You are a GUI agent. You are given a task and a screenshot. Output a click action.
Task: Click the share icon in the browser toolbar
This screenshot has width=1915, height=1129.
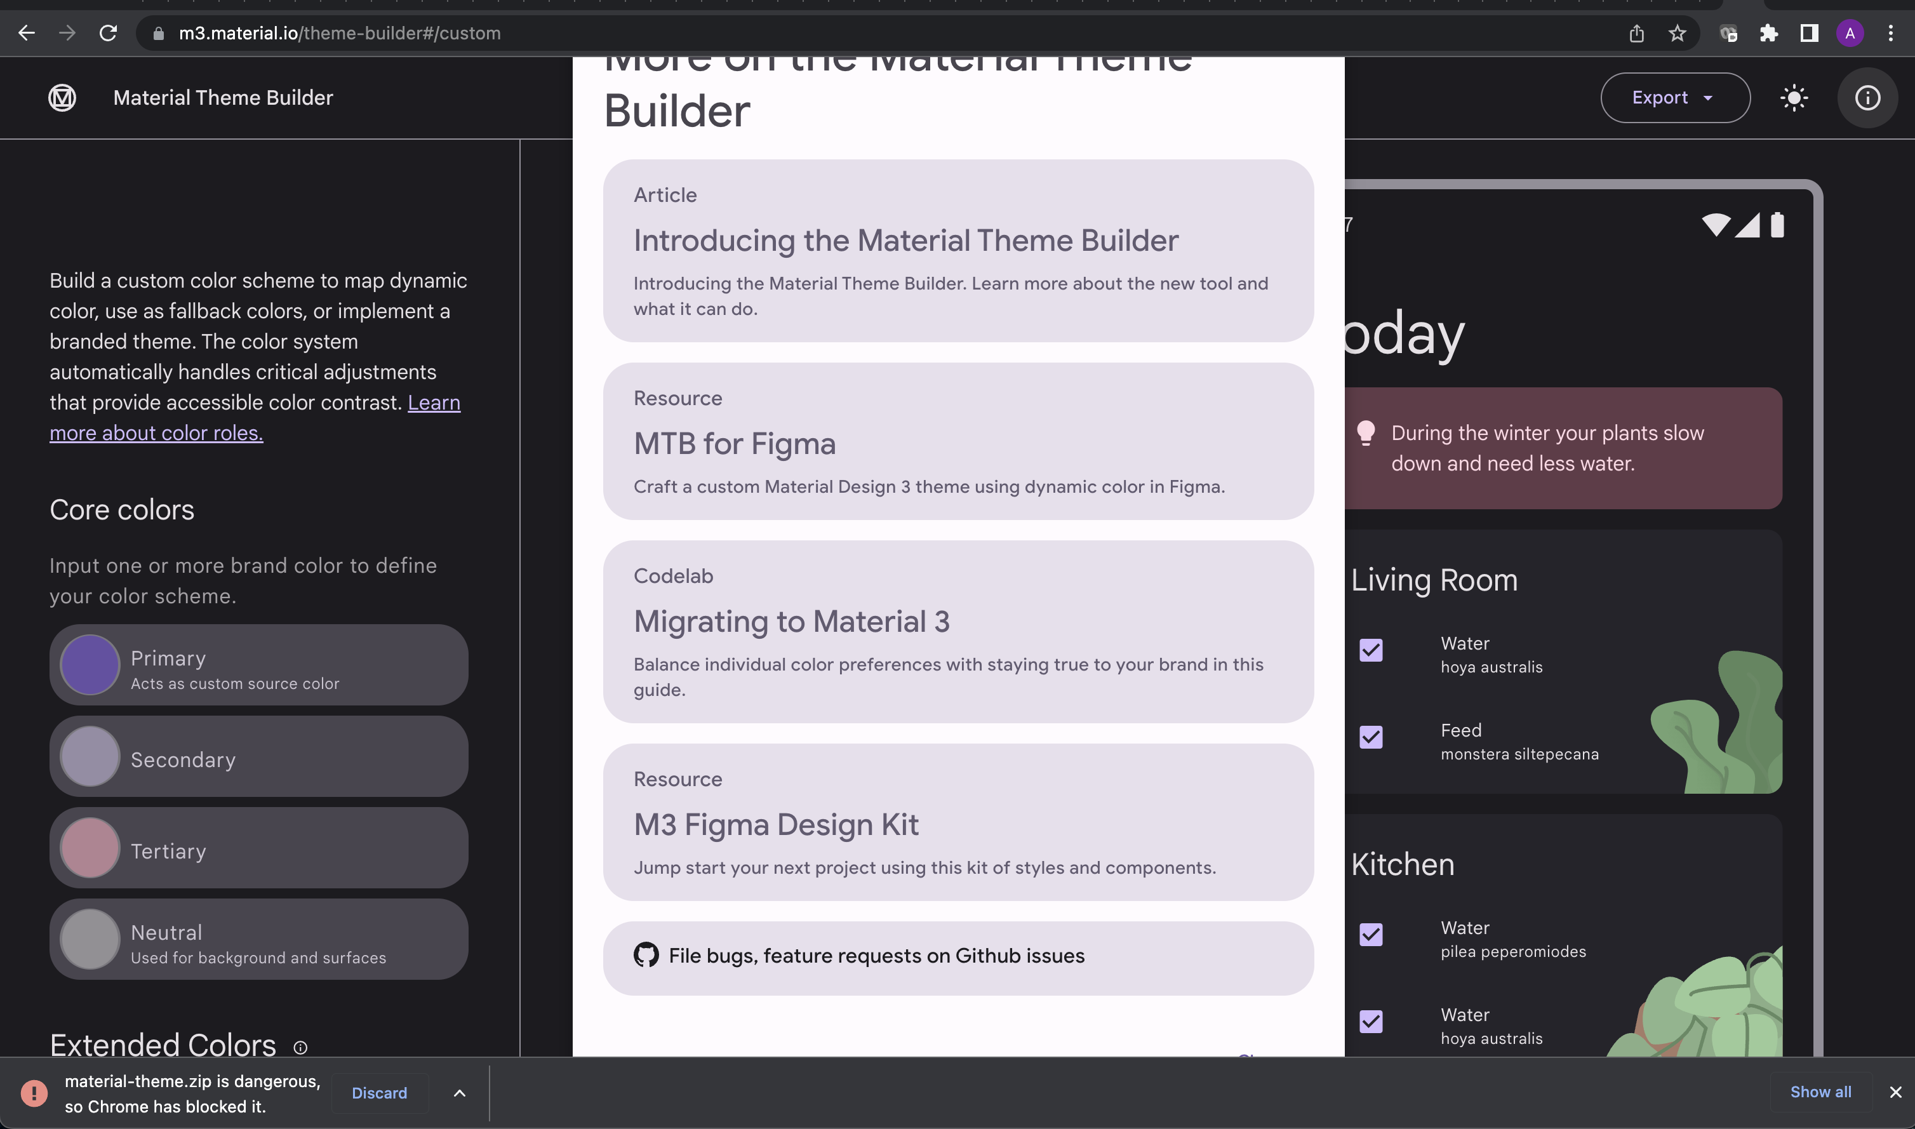click(1637, 33)
